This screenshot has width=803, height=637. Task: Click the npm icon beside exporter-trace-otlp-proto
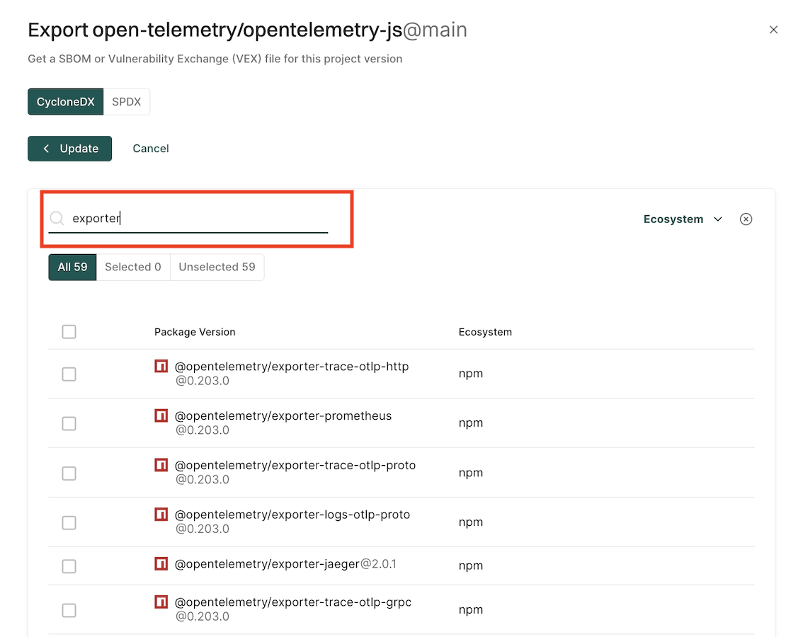(x=161, y=466)
